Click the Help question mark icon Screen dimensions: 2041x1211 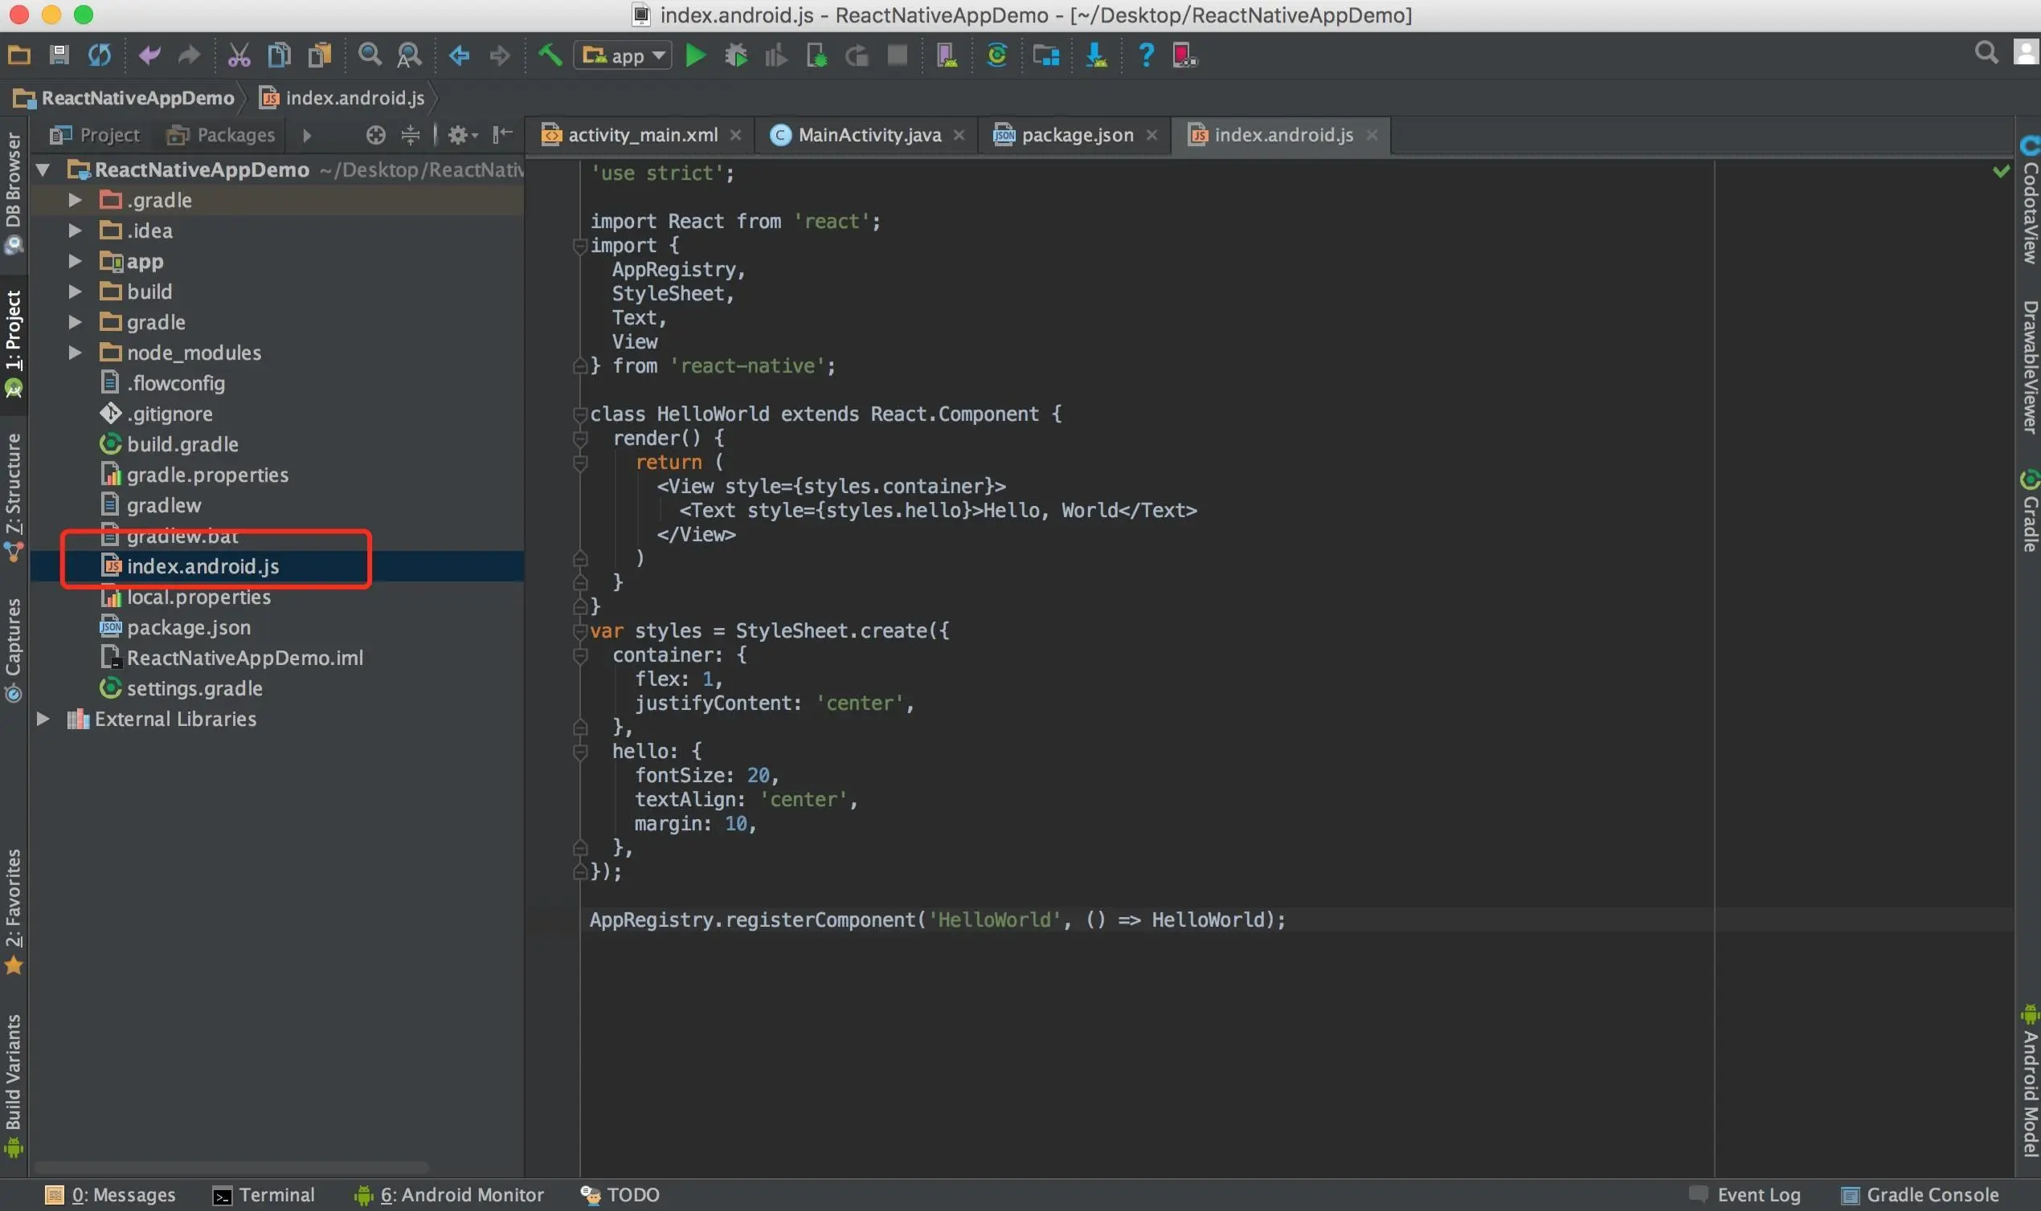click(x=1146, y=55)
